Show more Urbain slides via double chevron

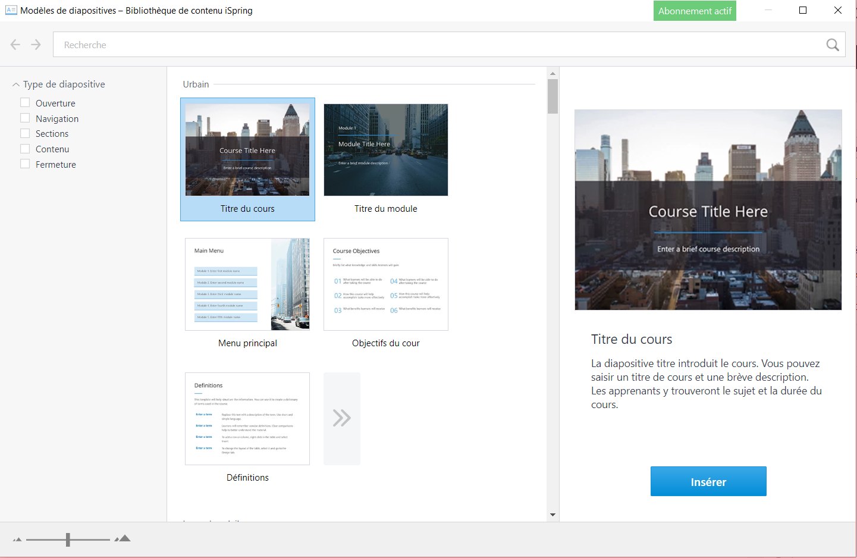(x=341, y=418)
